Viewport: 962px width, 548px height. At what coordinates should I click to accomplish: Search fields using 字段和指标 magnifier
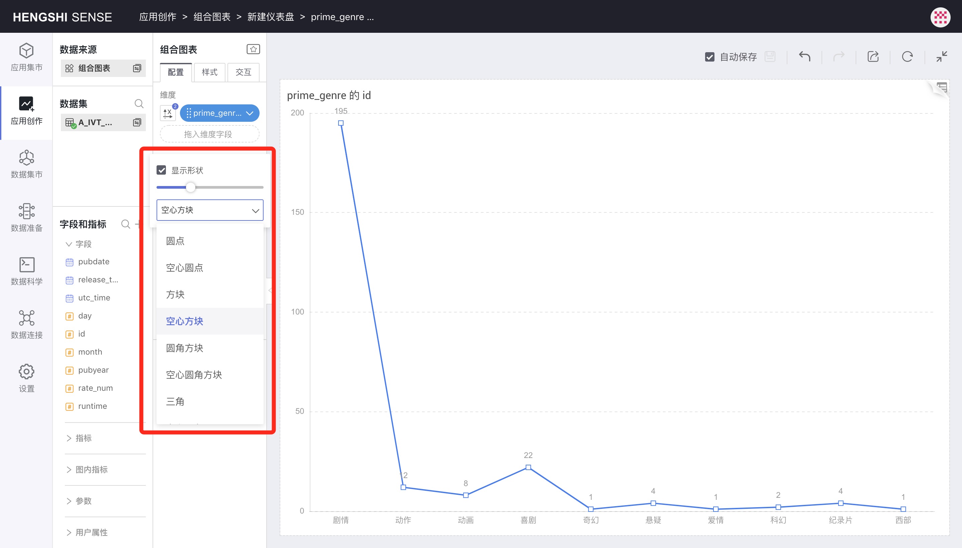(x=126, y=224)
